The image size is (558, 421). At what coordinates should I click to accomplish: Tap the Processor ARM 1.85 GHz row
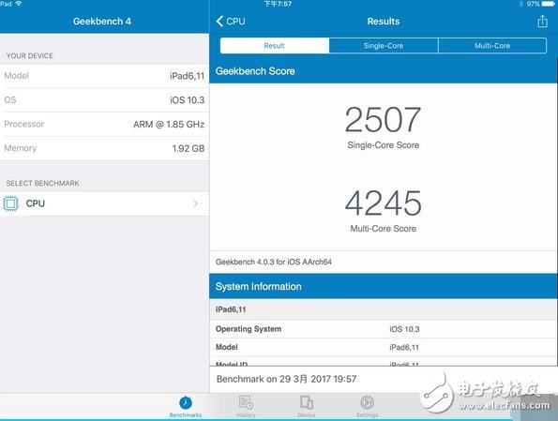click(105, 124)
